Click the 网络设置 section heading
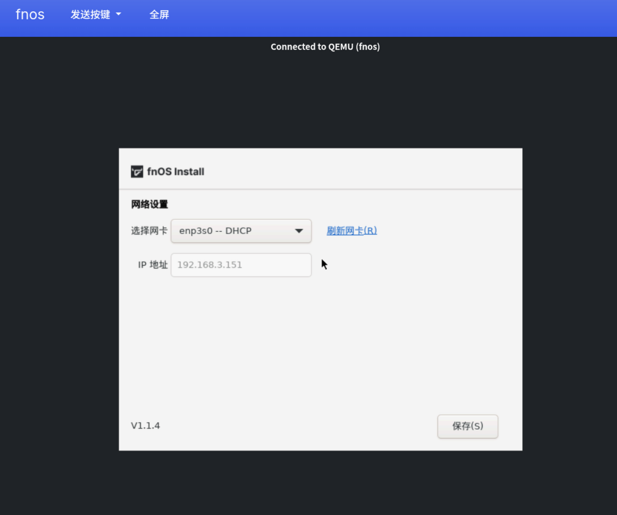Screen dimensions: 617x515 [x=150, y=205]
